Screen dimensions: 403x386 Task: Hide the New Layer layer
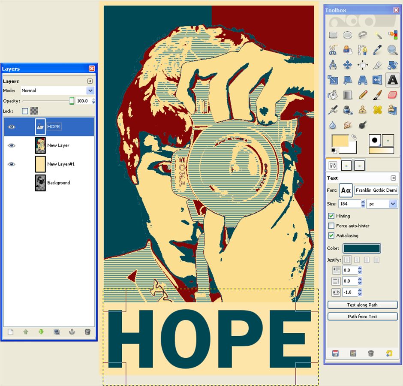(x=11, y=145)
